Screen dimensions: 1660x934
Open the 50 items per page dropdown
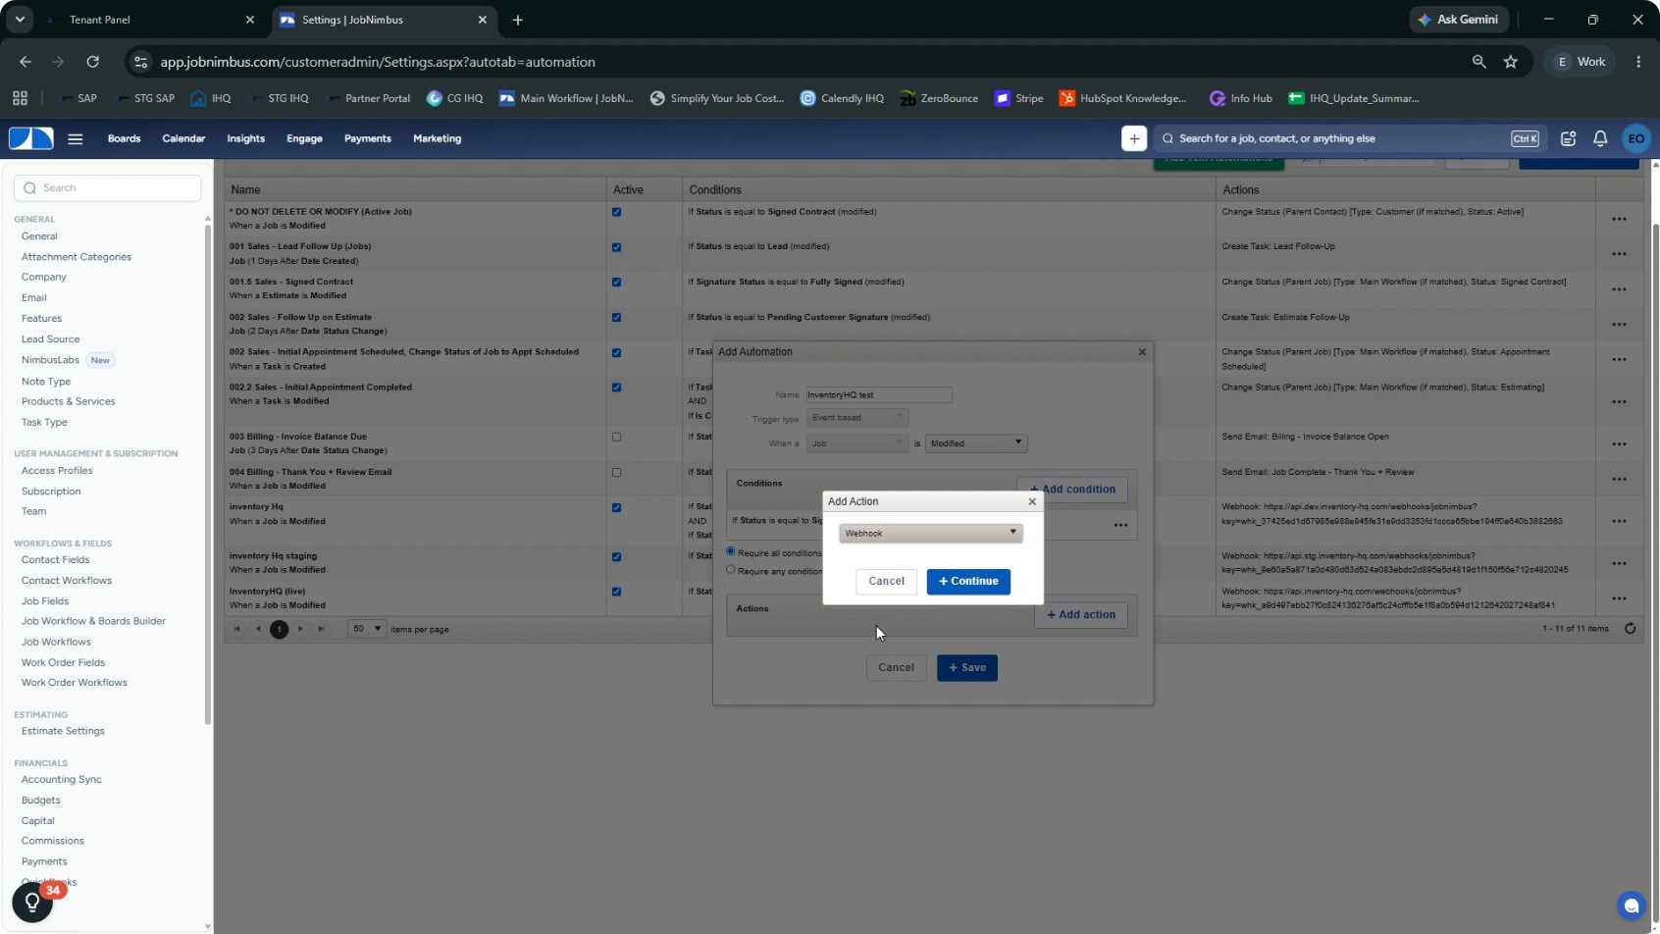[367, 629]
